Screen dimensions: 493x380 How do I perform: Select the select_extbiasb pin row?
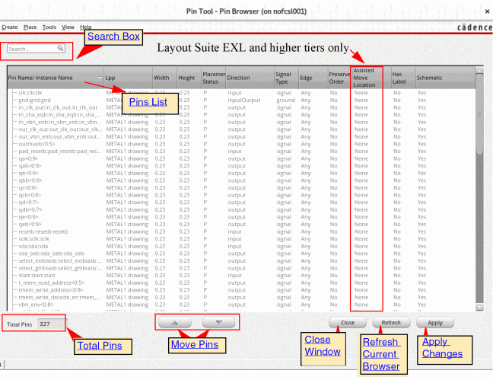[241, 260]
